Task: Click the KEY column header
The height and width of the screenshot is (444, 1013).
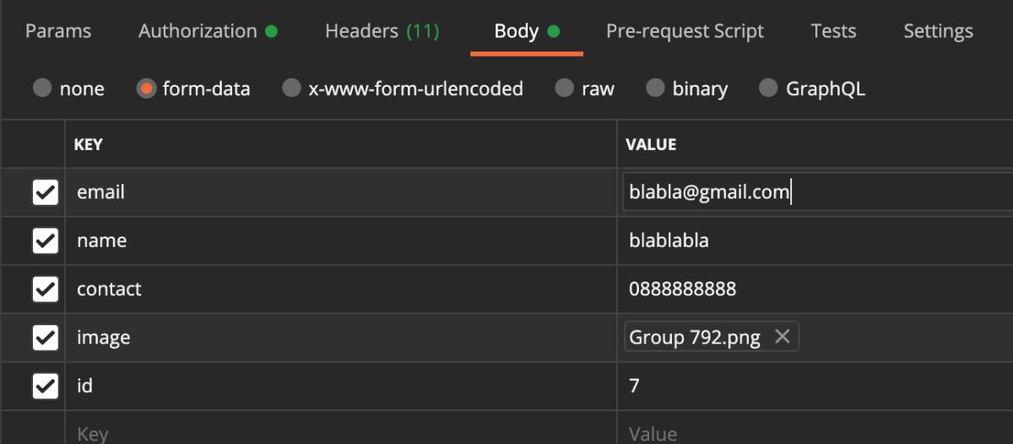Action: [89, 144]
